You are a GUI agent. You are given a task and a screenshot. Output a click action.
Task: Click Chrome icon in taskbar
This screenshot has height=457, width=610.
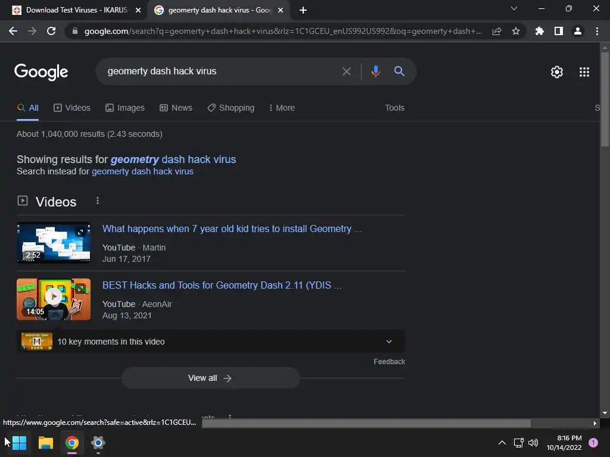72,443
